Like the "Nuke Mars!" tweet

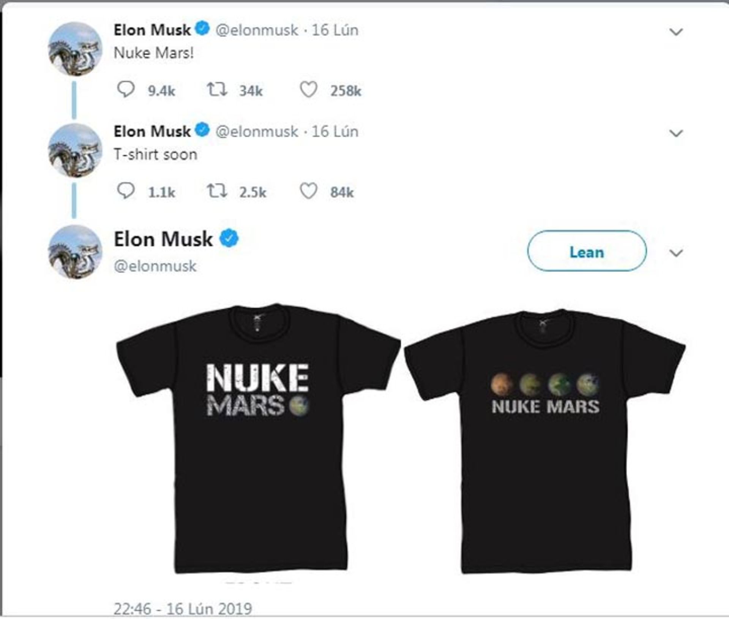308,90
